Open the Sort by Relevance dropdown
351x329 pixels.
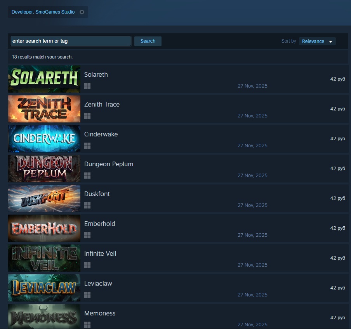coord(317,41)
